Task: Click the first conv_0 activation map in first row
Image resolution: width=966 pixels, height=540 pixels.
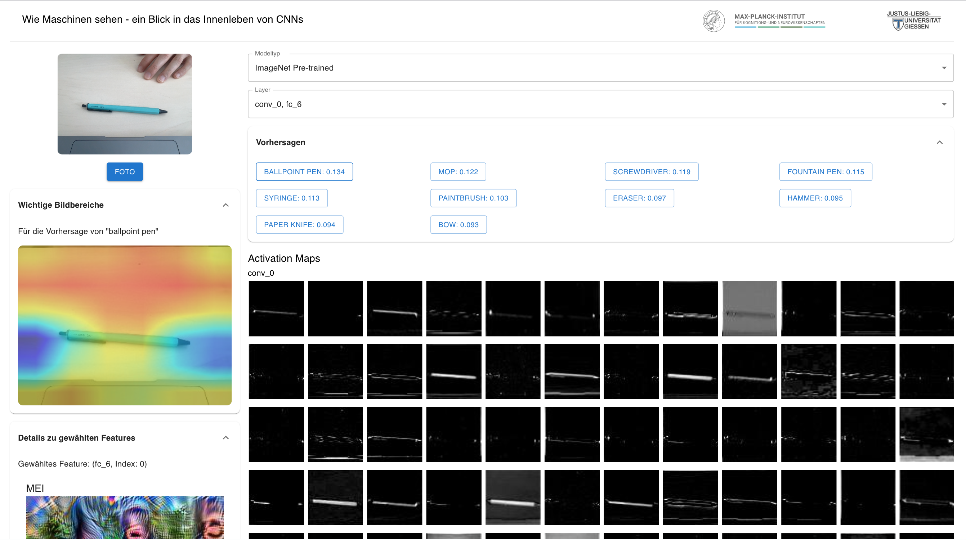Action: point(276,309)
